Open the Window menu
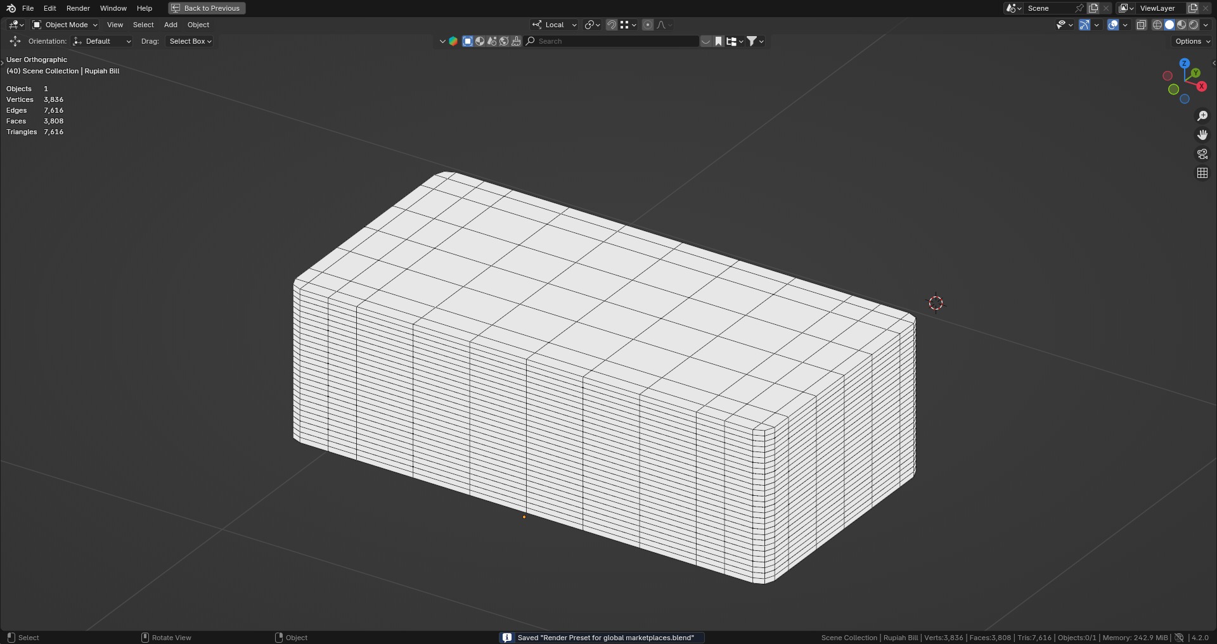This screenshot has height=644, width=1217. point(113,8)
